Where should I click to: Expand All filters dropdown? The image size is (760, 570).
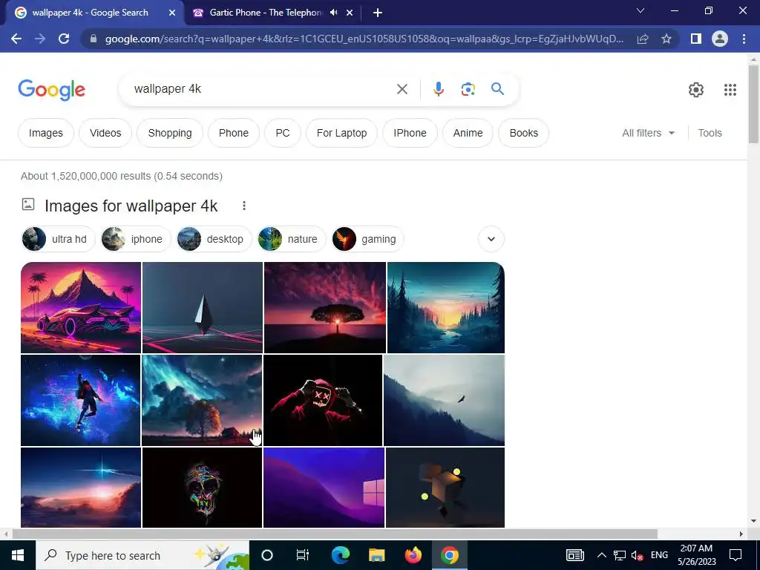pyautogui.click(x=648, y=133)
